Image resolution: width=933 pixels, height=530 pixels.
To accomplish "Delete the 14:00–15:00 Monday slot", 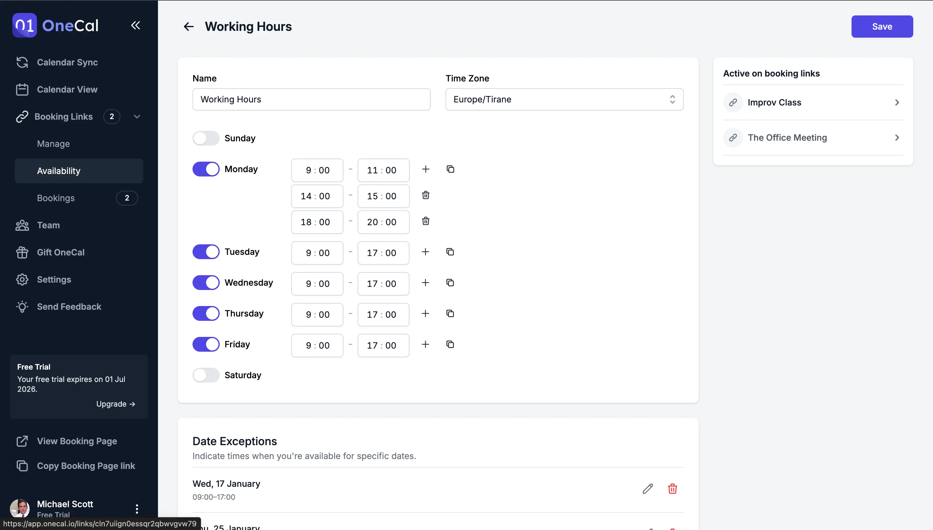I will click(x=425, y=196).
